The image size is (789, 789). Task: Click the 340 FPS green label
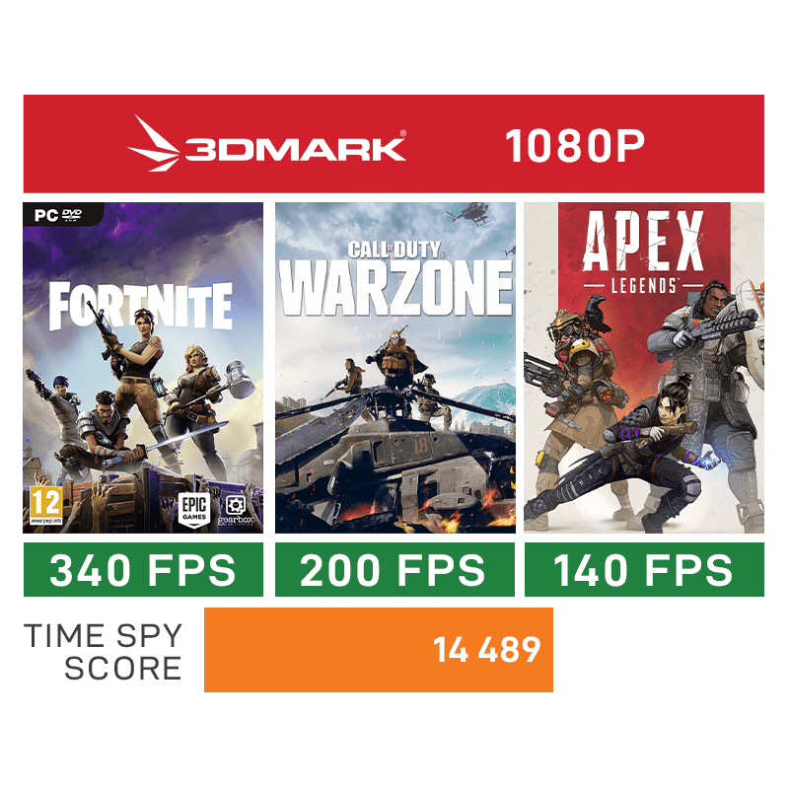(143, 570)
